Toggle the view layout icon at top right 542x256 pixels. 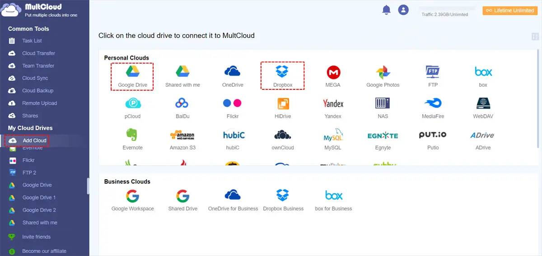pos(536,37)
